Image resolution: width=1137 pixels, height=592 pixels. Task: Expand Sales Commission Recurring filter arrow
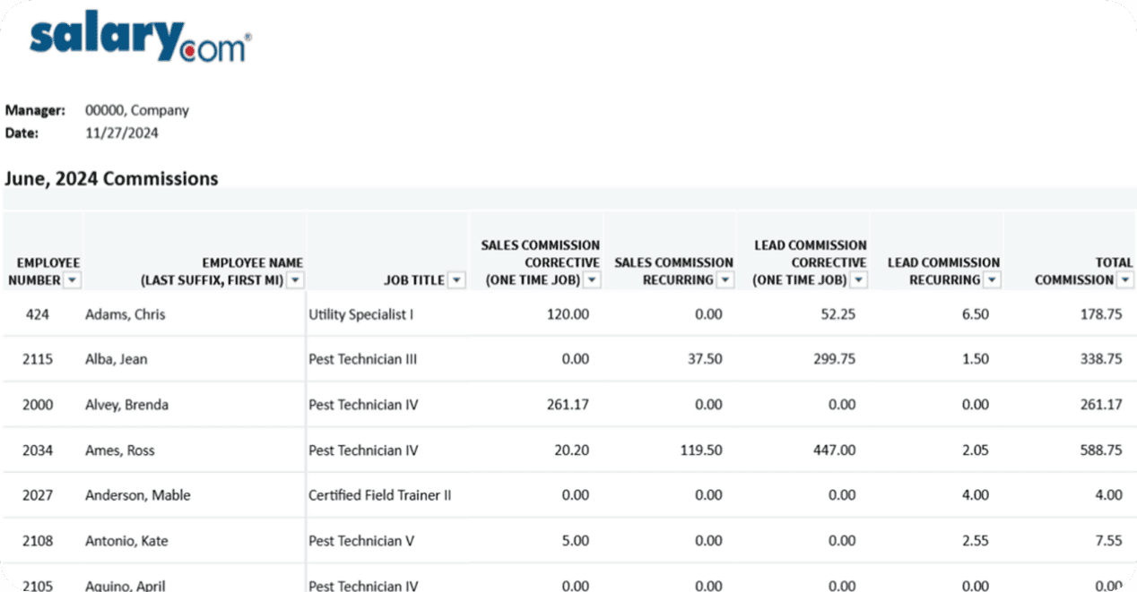click(725, 280)
